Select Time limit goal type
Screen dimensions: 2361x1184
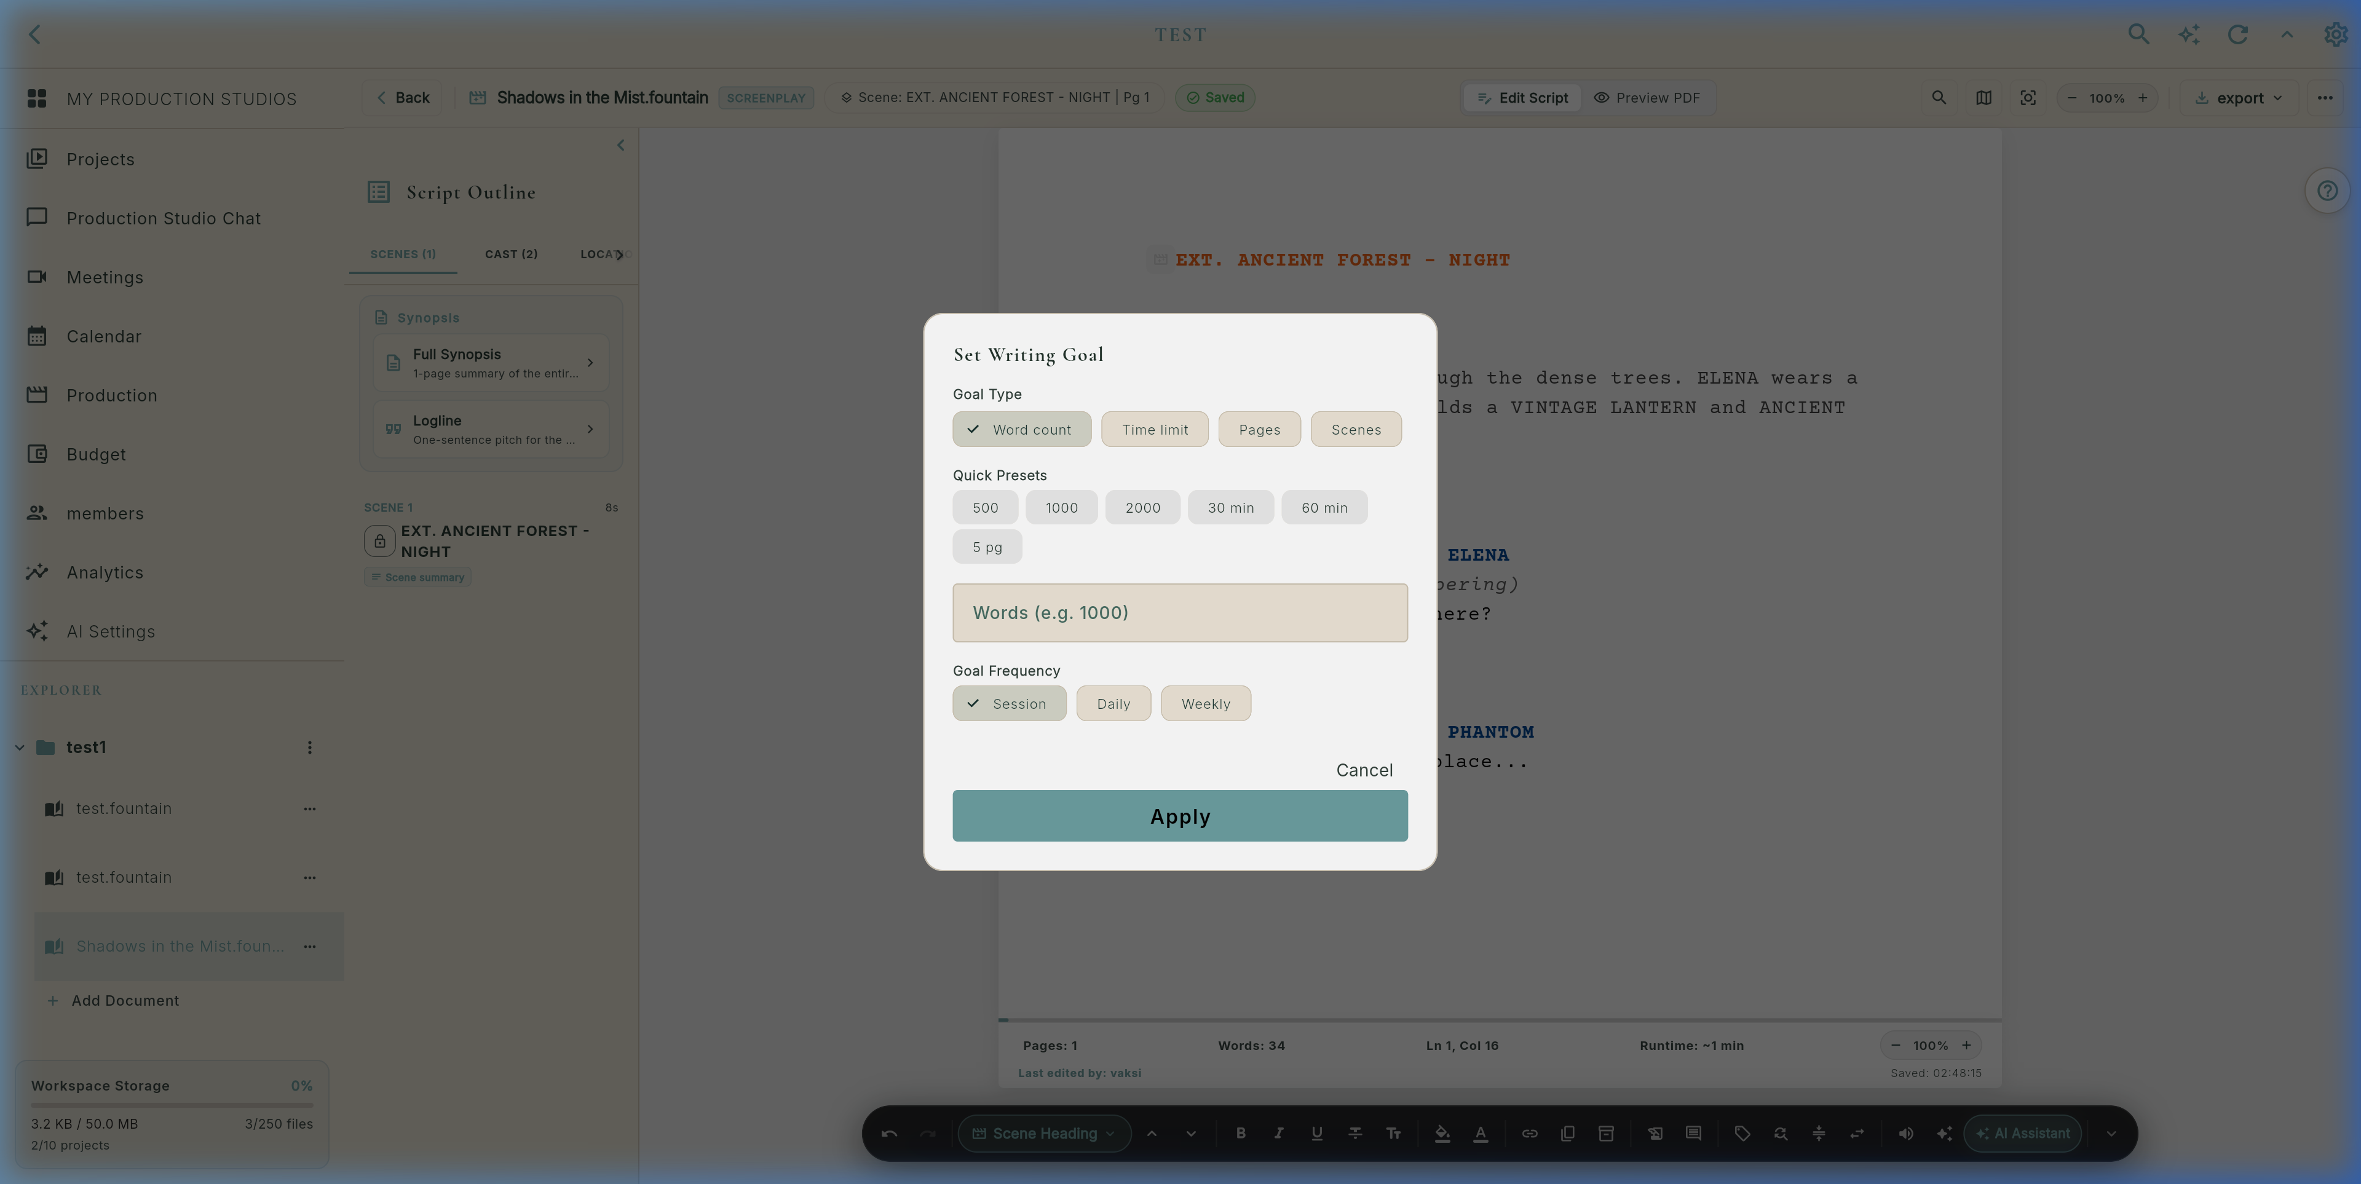tap(1155, 429)
